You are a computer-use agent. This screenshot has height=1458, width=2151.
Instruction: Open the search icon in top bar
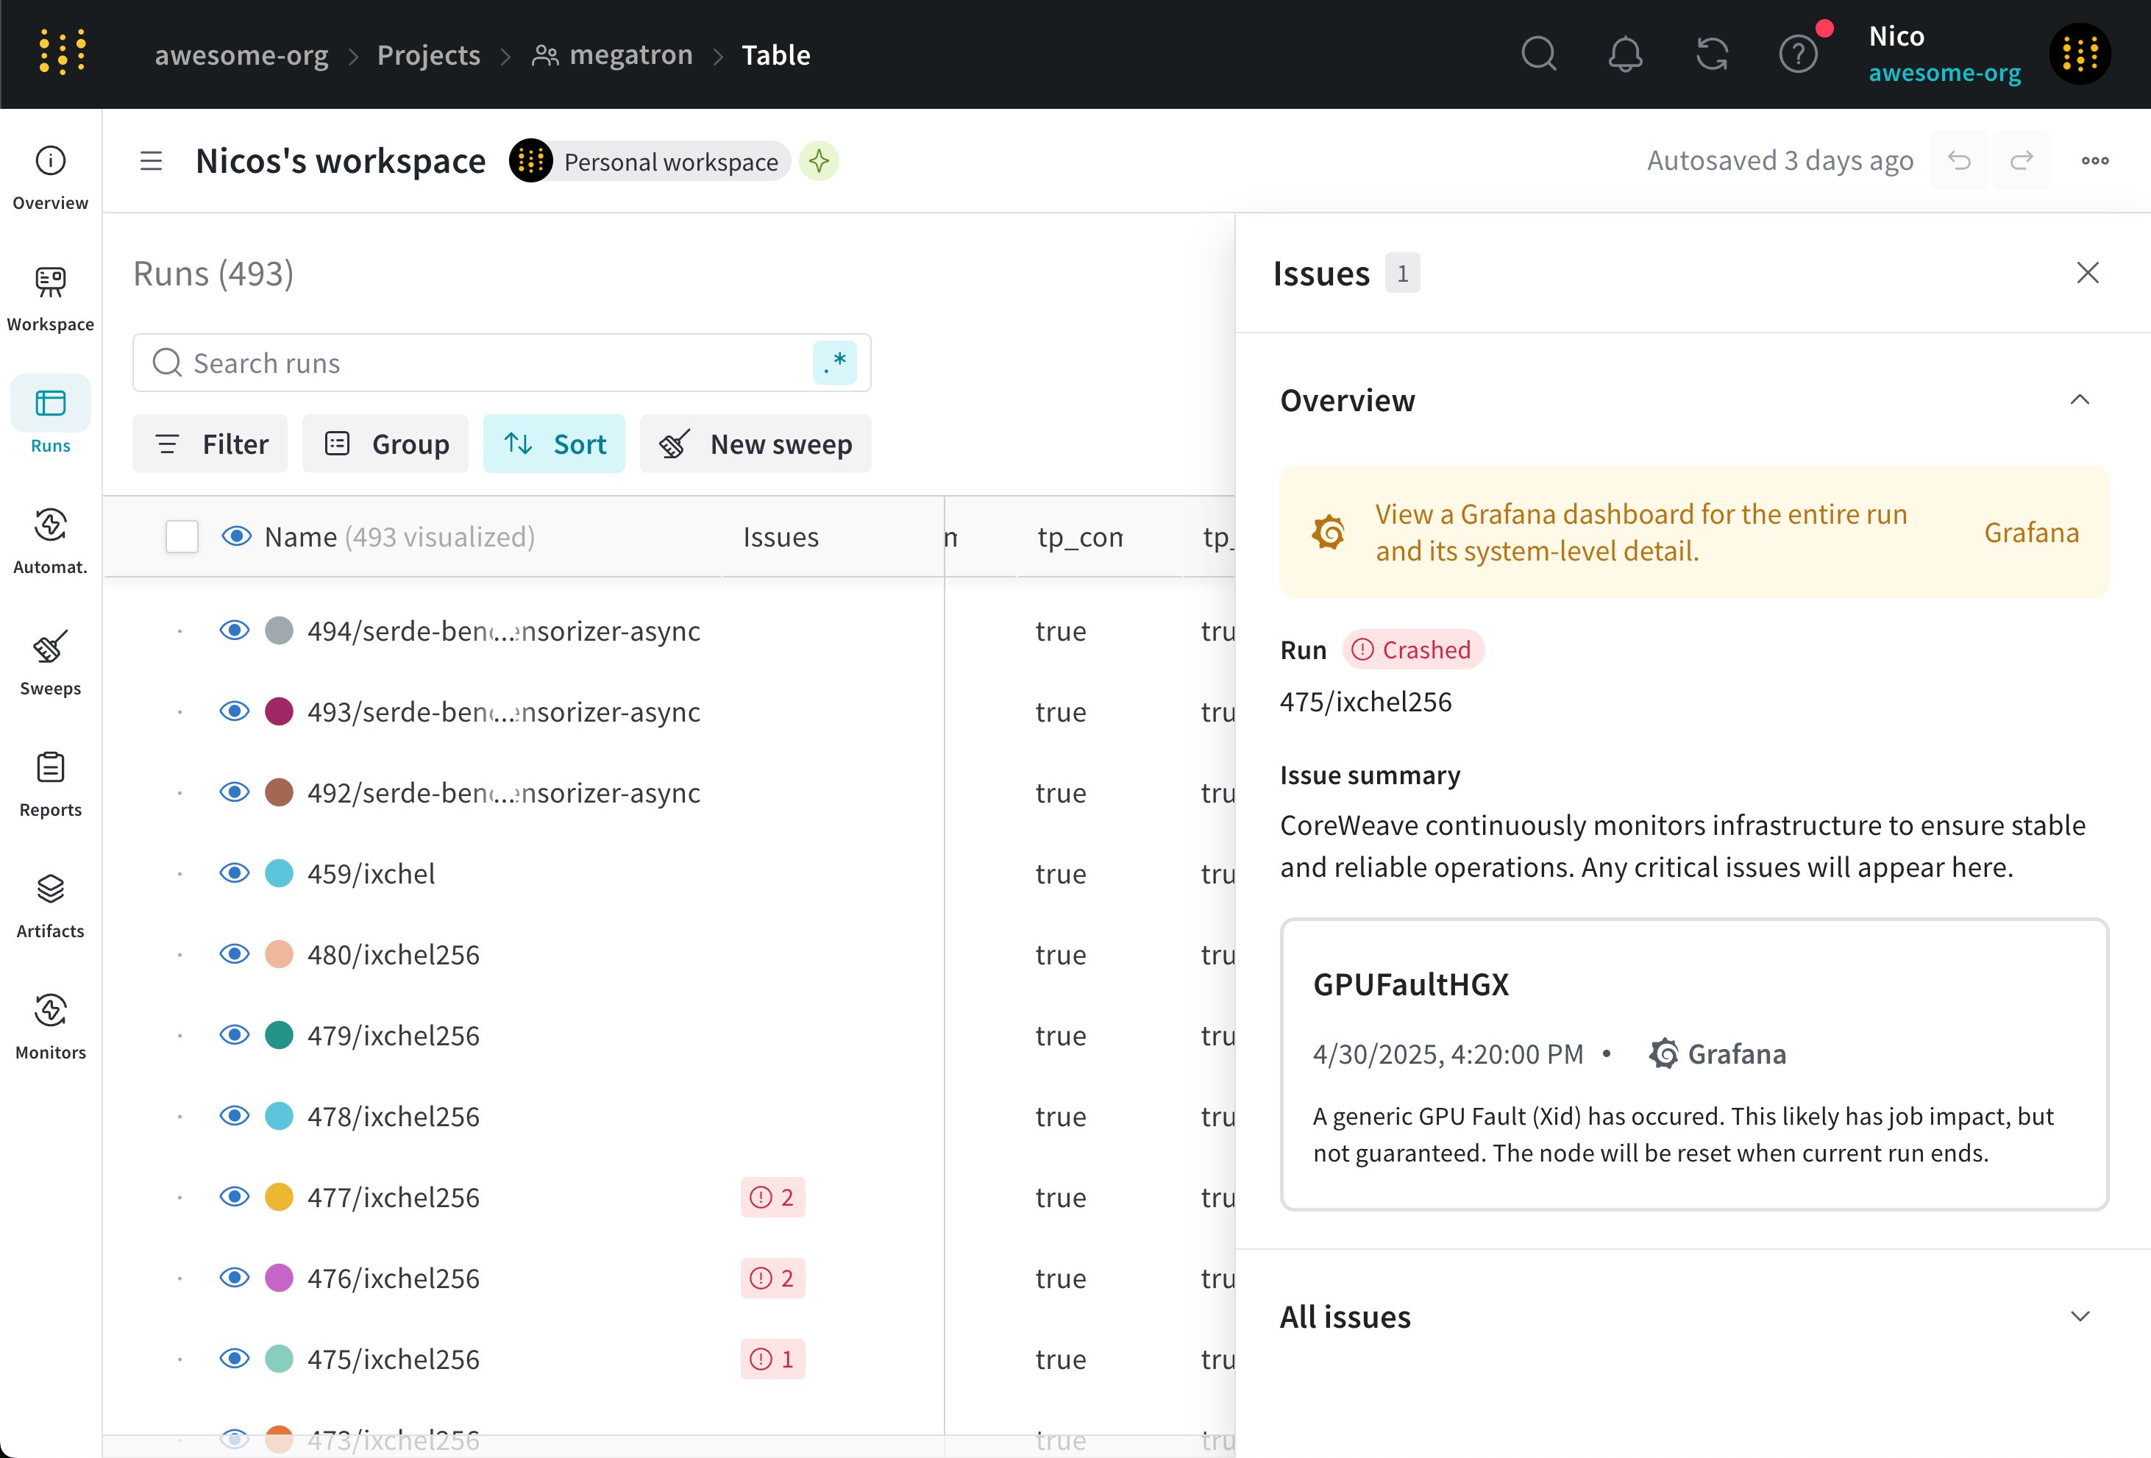click(1538, 54)
